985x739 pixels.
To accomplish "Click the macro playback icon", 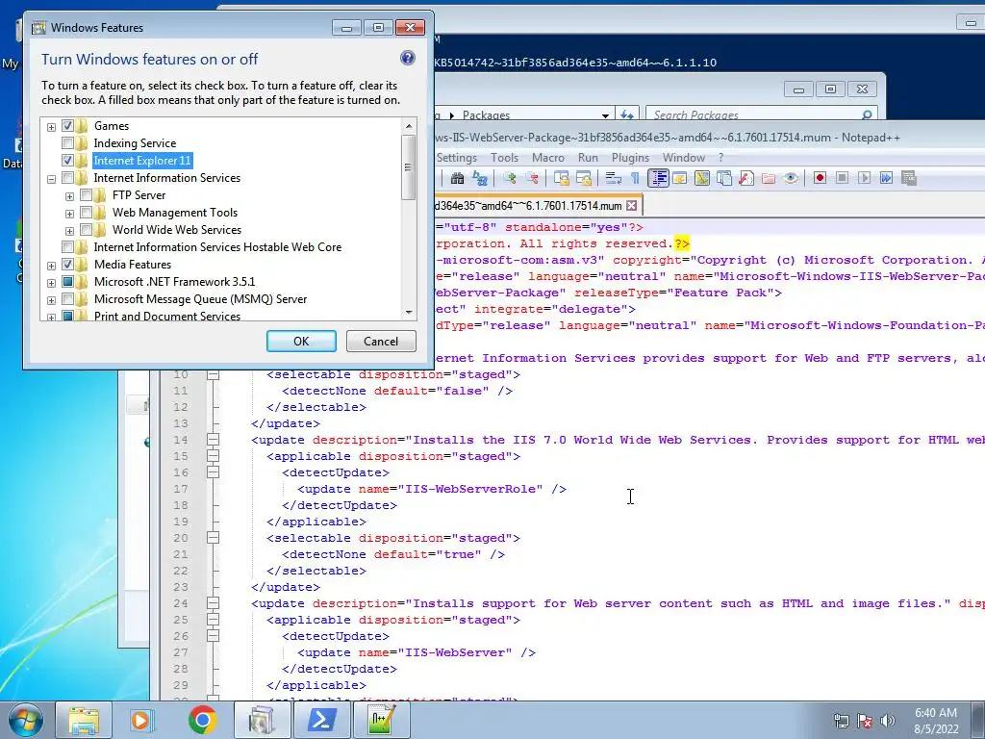I will [x=865, y=178].
